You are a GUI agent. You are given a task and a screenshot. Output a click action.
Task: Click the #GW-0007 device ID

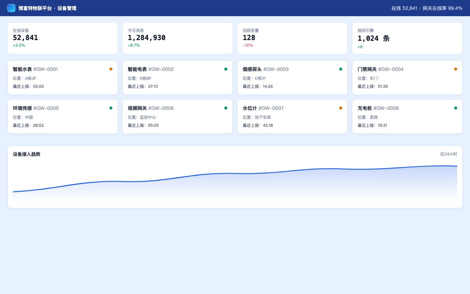pyautogui.click(x=271, y=108)
